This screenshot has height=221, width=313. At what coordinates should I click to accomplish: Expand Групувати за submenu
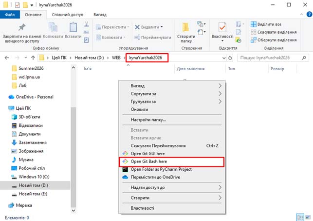tap(172, 101)
